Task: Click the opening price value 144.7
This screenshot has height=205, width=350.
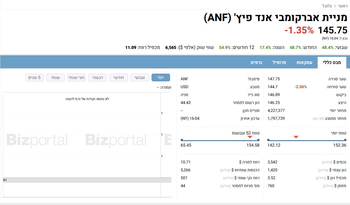Action: coord(273,87)
